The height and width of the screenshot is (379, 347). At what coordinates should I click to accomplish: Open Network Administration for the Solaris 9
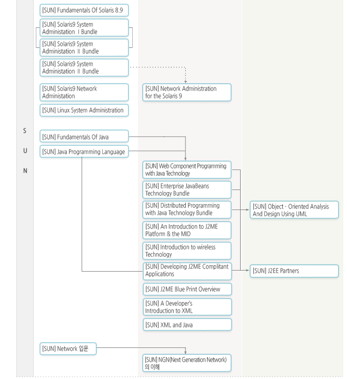[x=187, y=92]
